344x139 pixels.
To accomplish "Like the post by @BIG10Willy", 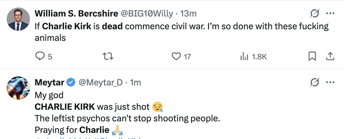I will coord(176,56).
